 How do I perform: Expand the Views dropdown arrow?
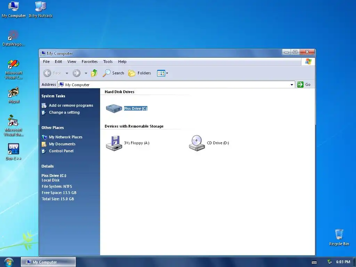click(x=167, y=73)
